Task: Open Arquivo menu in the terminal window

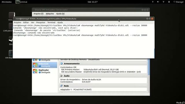Action: [17, 23]
